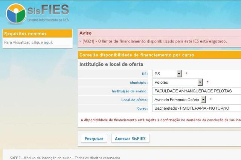Click the Curso field label
Screen dimensions: 241x160
pyautogui.click(x=142, y=109)
